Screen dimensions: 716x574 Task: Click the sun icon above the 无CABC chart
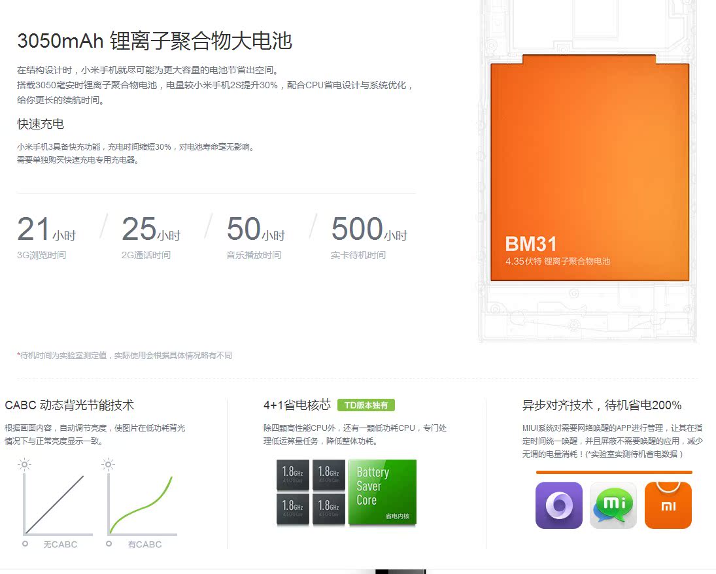(x=24, y=465)
